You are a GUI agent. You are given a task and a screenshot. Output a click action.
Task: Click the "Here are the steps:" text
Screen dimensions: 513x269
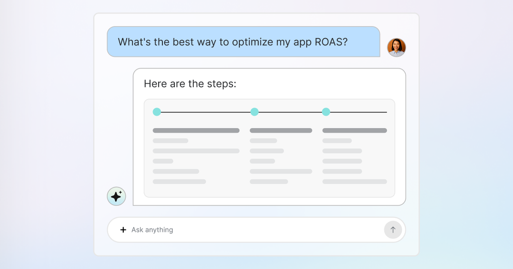[x=190, y=84]
